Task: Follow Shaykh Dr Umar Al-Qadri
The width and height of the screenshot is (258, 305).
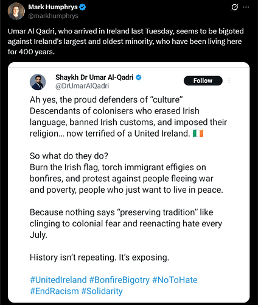Action: (x=203, y=81)
